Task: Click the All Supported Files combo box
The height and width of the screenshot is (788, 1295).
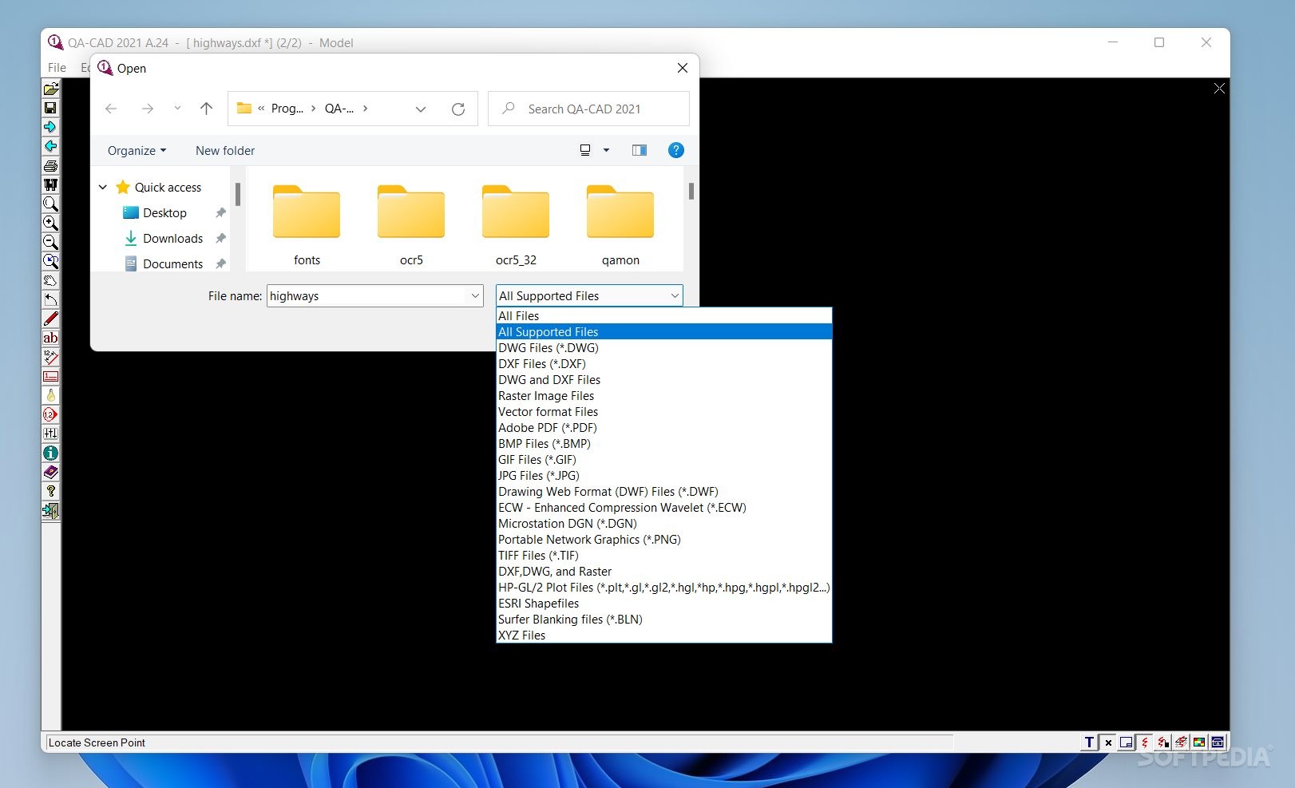Action: click(589, 296)
